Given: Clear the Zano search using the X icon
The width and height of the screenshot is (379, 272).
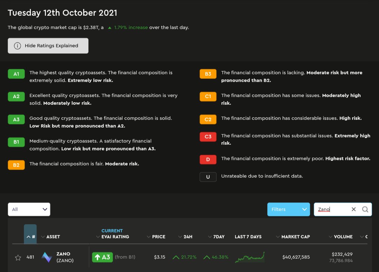Looking at the screenshot, I should click(x=353, y=209).
